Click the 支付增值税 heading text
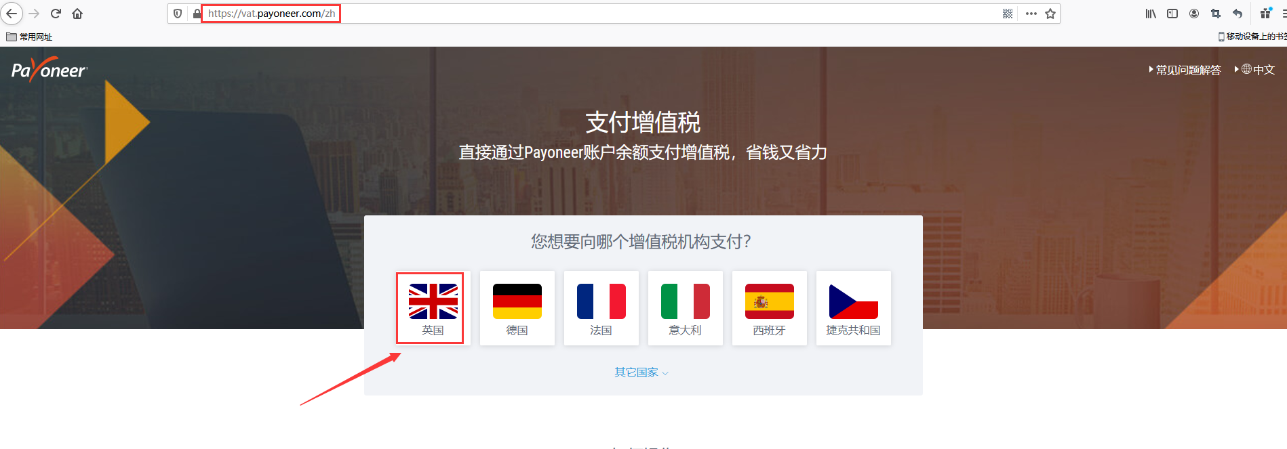 tap(643, 123)
